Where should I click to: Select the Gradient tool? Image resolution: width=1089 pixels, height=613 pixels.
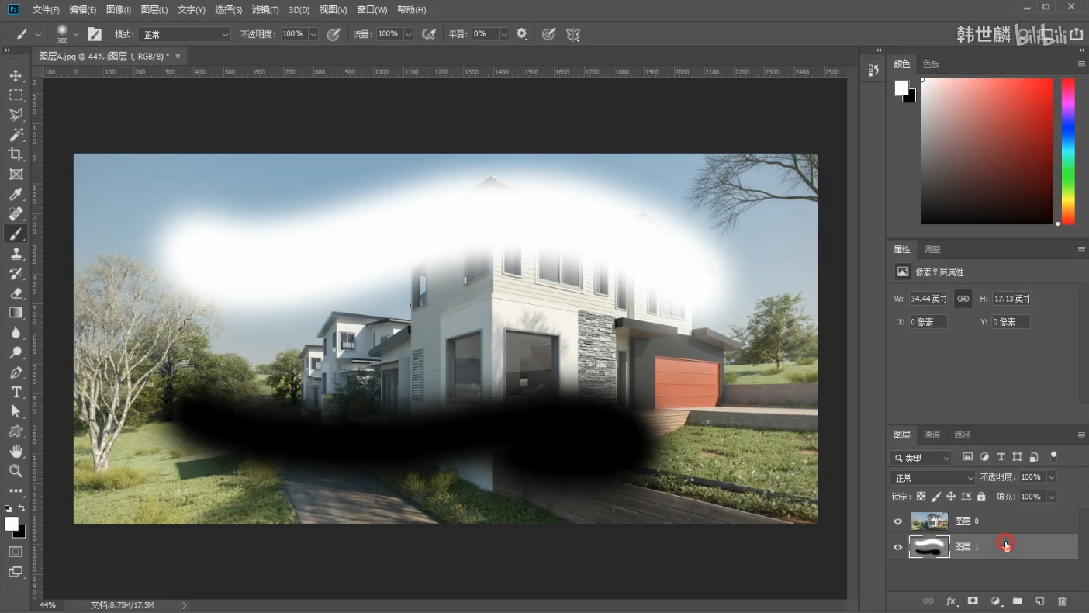[16, 313]
